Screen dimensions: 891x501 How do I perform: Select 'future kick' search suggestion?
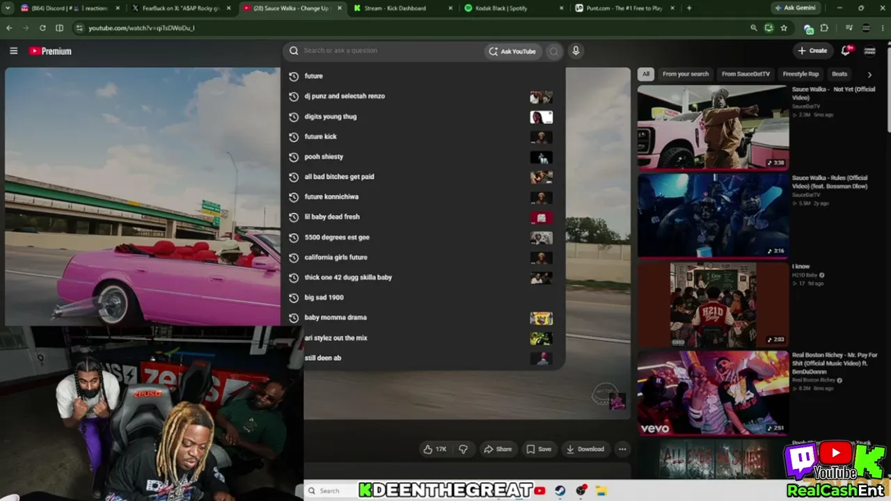(x=423, y=136)
